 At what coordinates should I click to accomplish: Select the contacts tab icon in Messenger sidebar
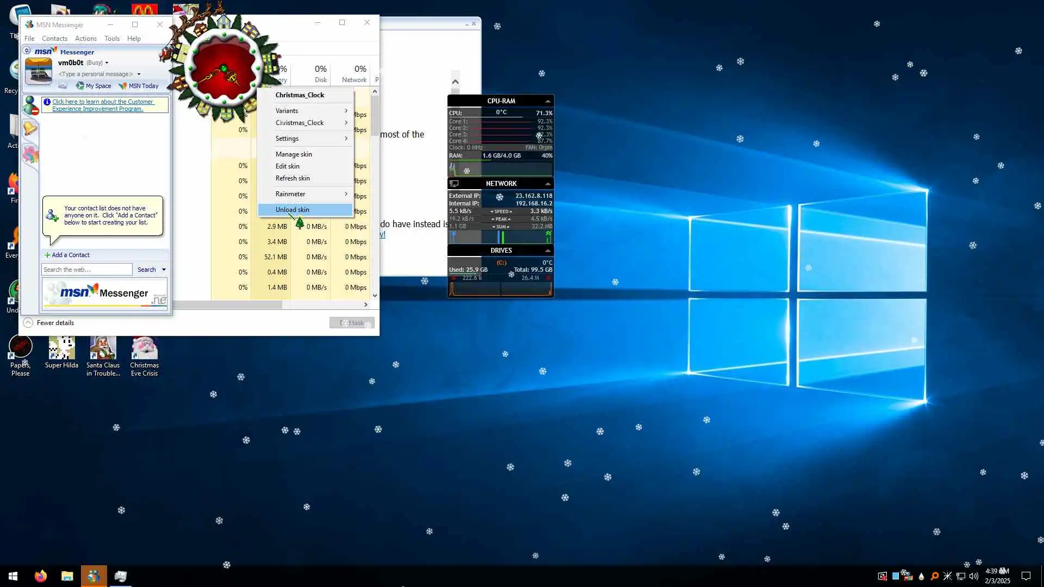(x=31, y=105)
